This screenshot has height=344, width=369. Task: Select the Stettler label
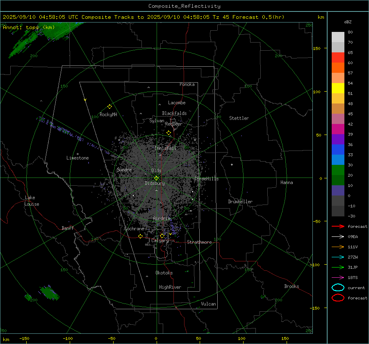click(x=239, y=118)
